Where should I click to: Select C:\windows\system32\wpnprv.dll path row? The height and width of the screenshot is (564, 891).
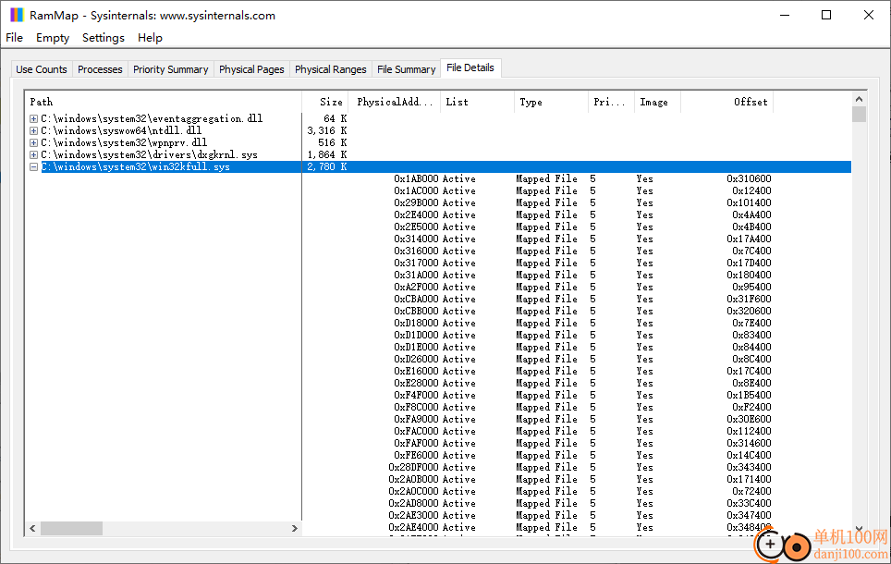pyautogui.click(x=124, y=142)
